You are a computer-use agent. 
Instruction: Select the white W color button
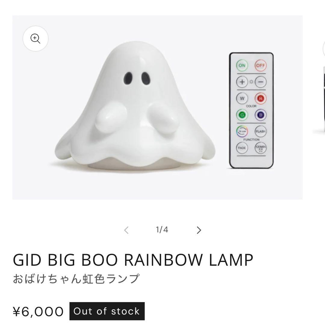[x=242, y=98]
